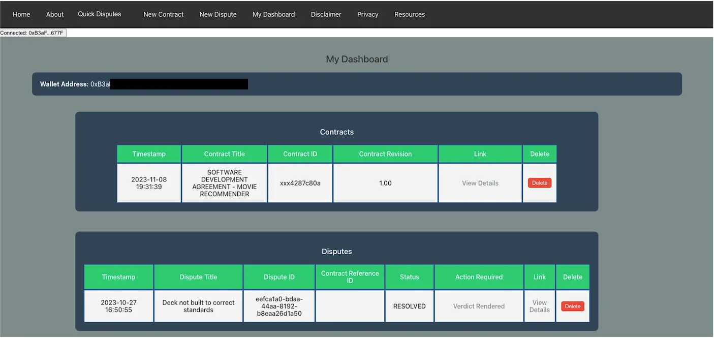Go to My Dashboard
Image resolution: width=714 pixels, height=338 pixels.
273,14
